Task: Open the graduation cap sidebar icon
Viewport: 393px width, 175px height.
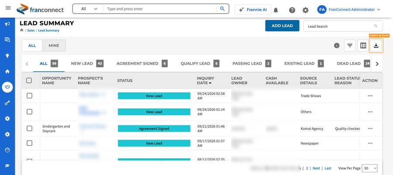Action: 7,165
